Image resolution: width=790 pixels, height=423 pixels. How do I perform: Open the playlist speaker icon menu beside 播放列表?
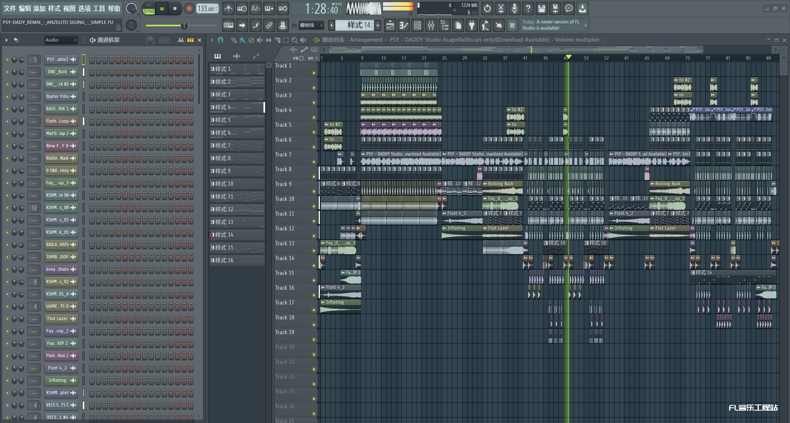(x=316, y=40)
